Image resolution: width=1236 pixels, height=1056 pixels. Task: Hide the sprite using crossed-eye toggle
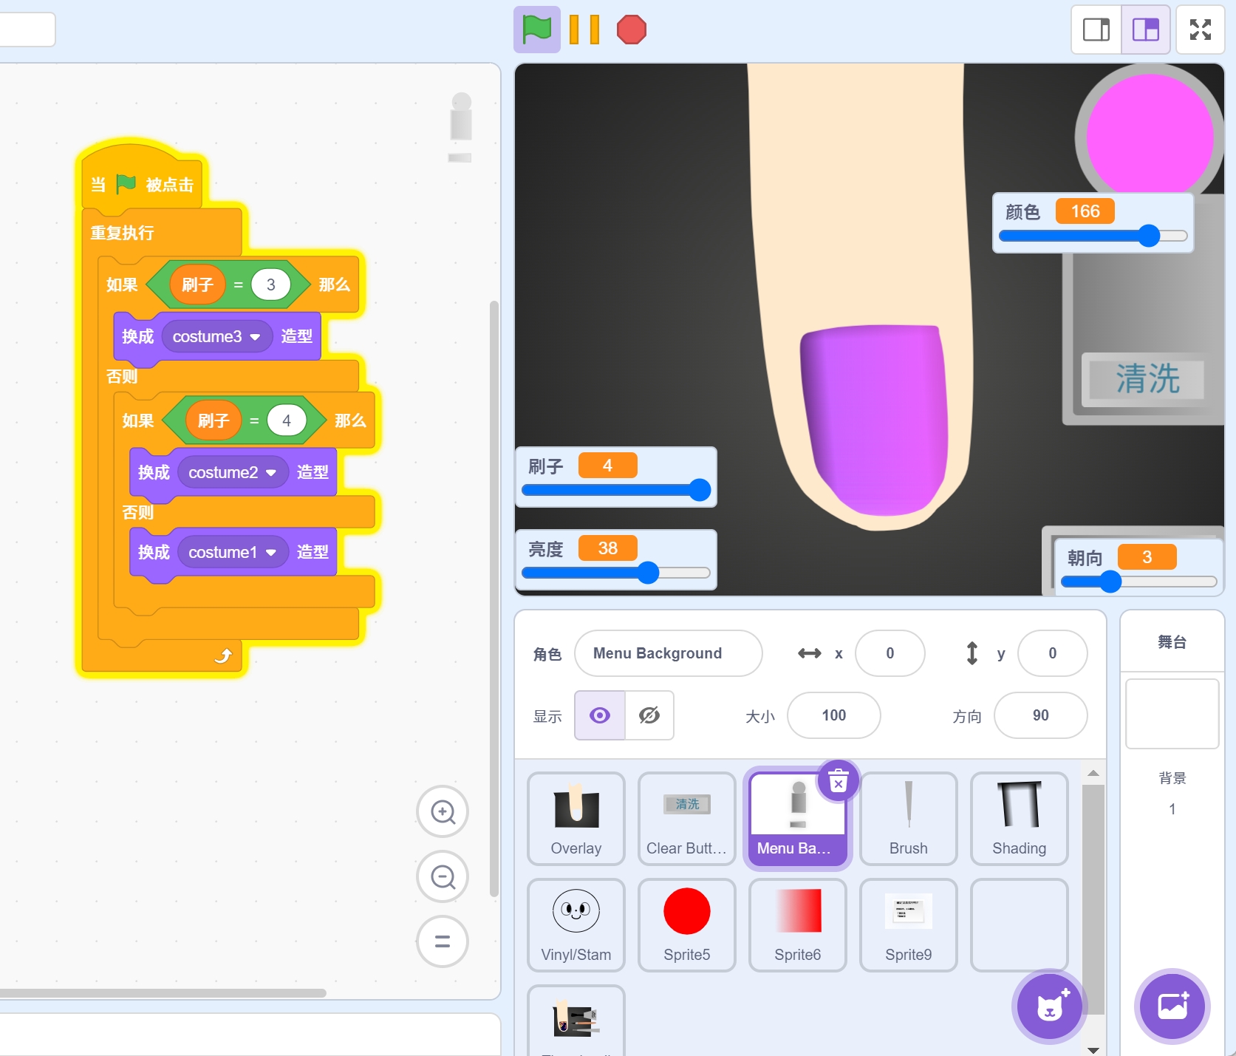[649, 715]
